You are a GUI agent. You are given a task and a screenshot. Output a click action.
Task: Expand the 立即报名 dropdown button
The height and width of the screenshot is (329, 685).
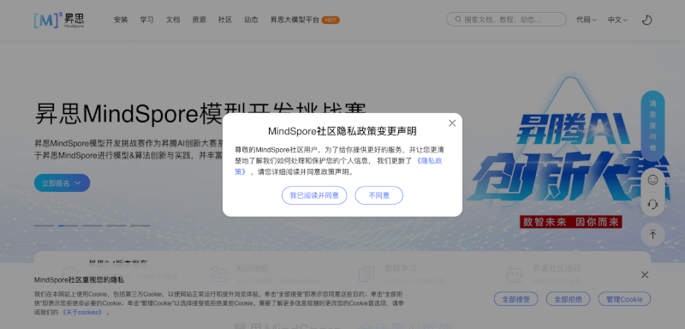tap(62, 183)
